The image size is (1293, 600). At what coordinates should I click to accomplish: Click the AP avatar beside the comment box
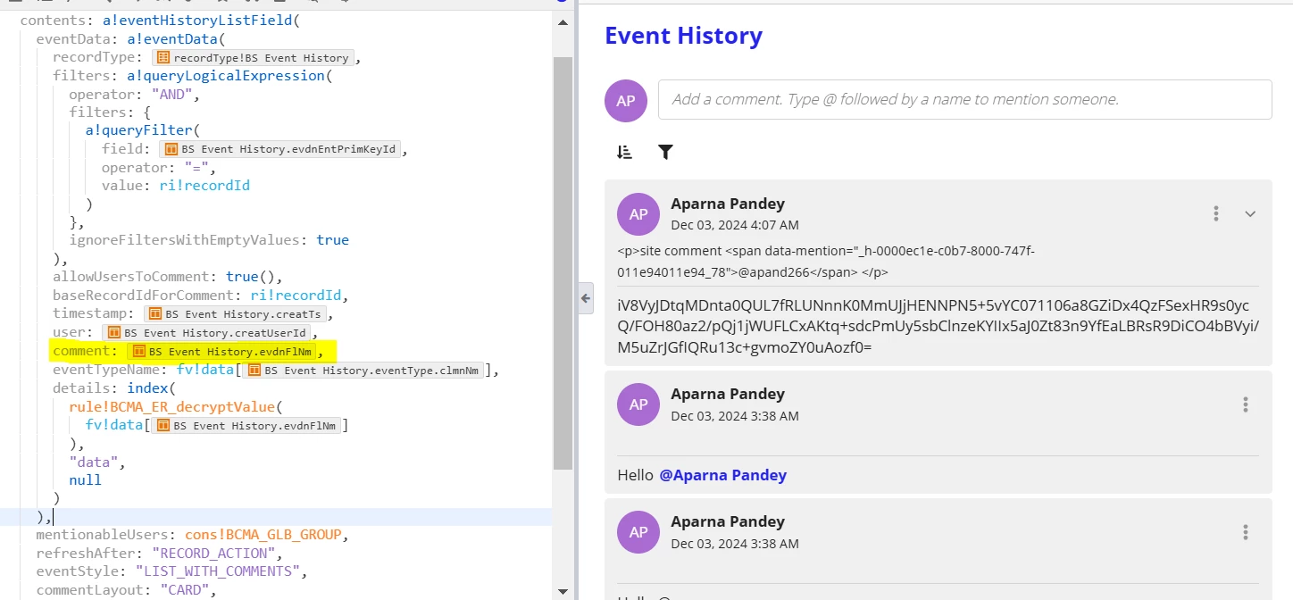[626, 100]
